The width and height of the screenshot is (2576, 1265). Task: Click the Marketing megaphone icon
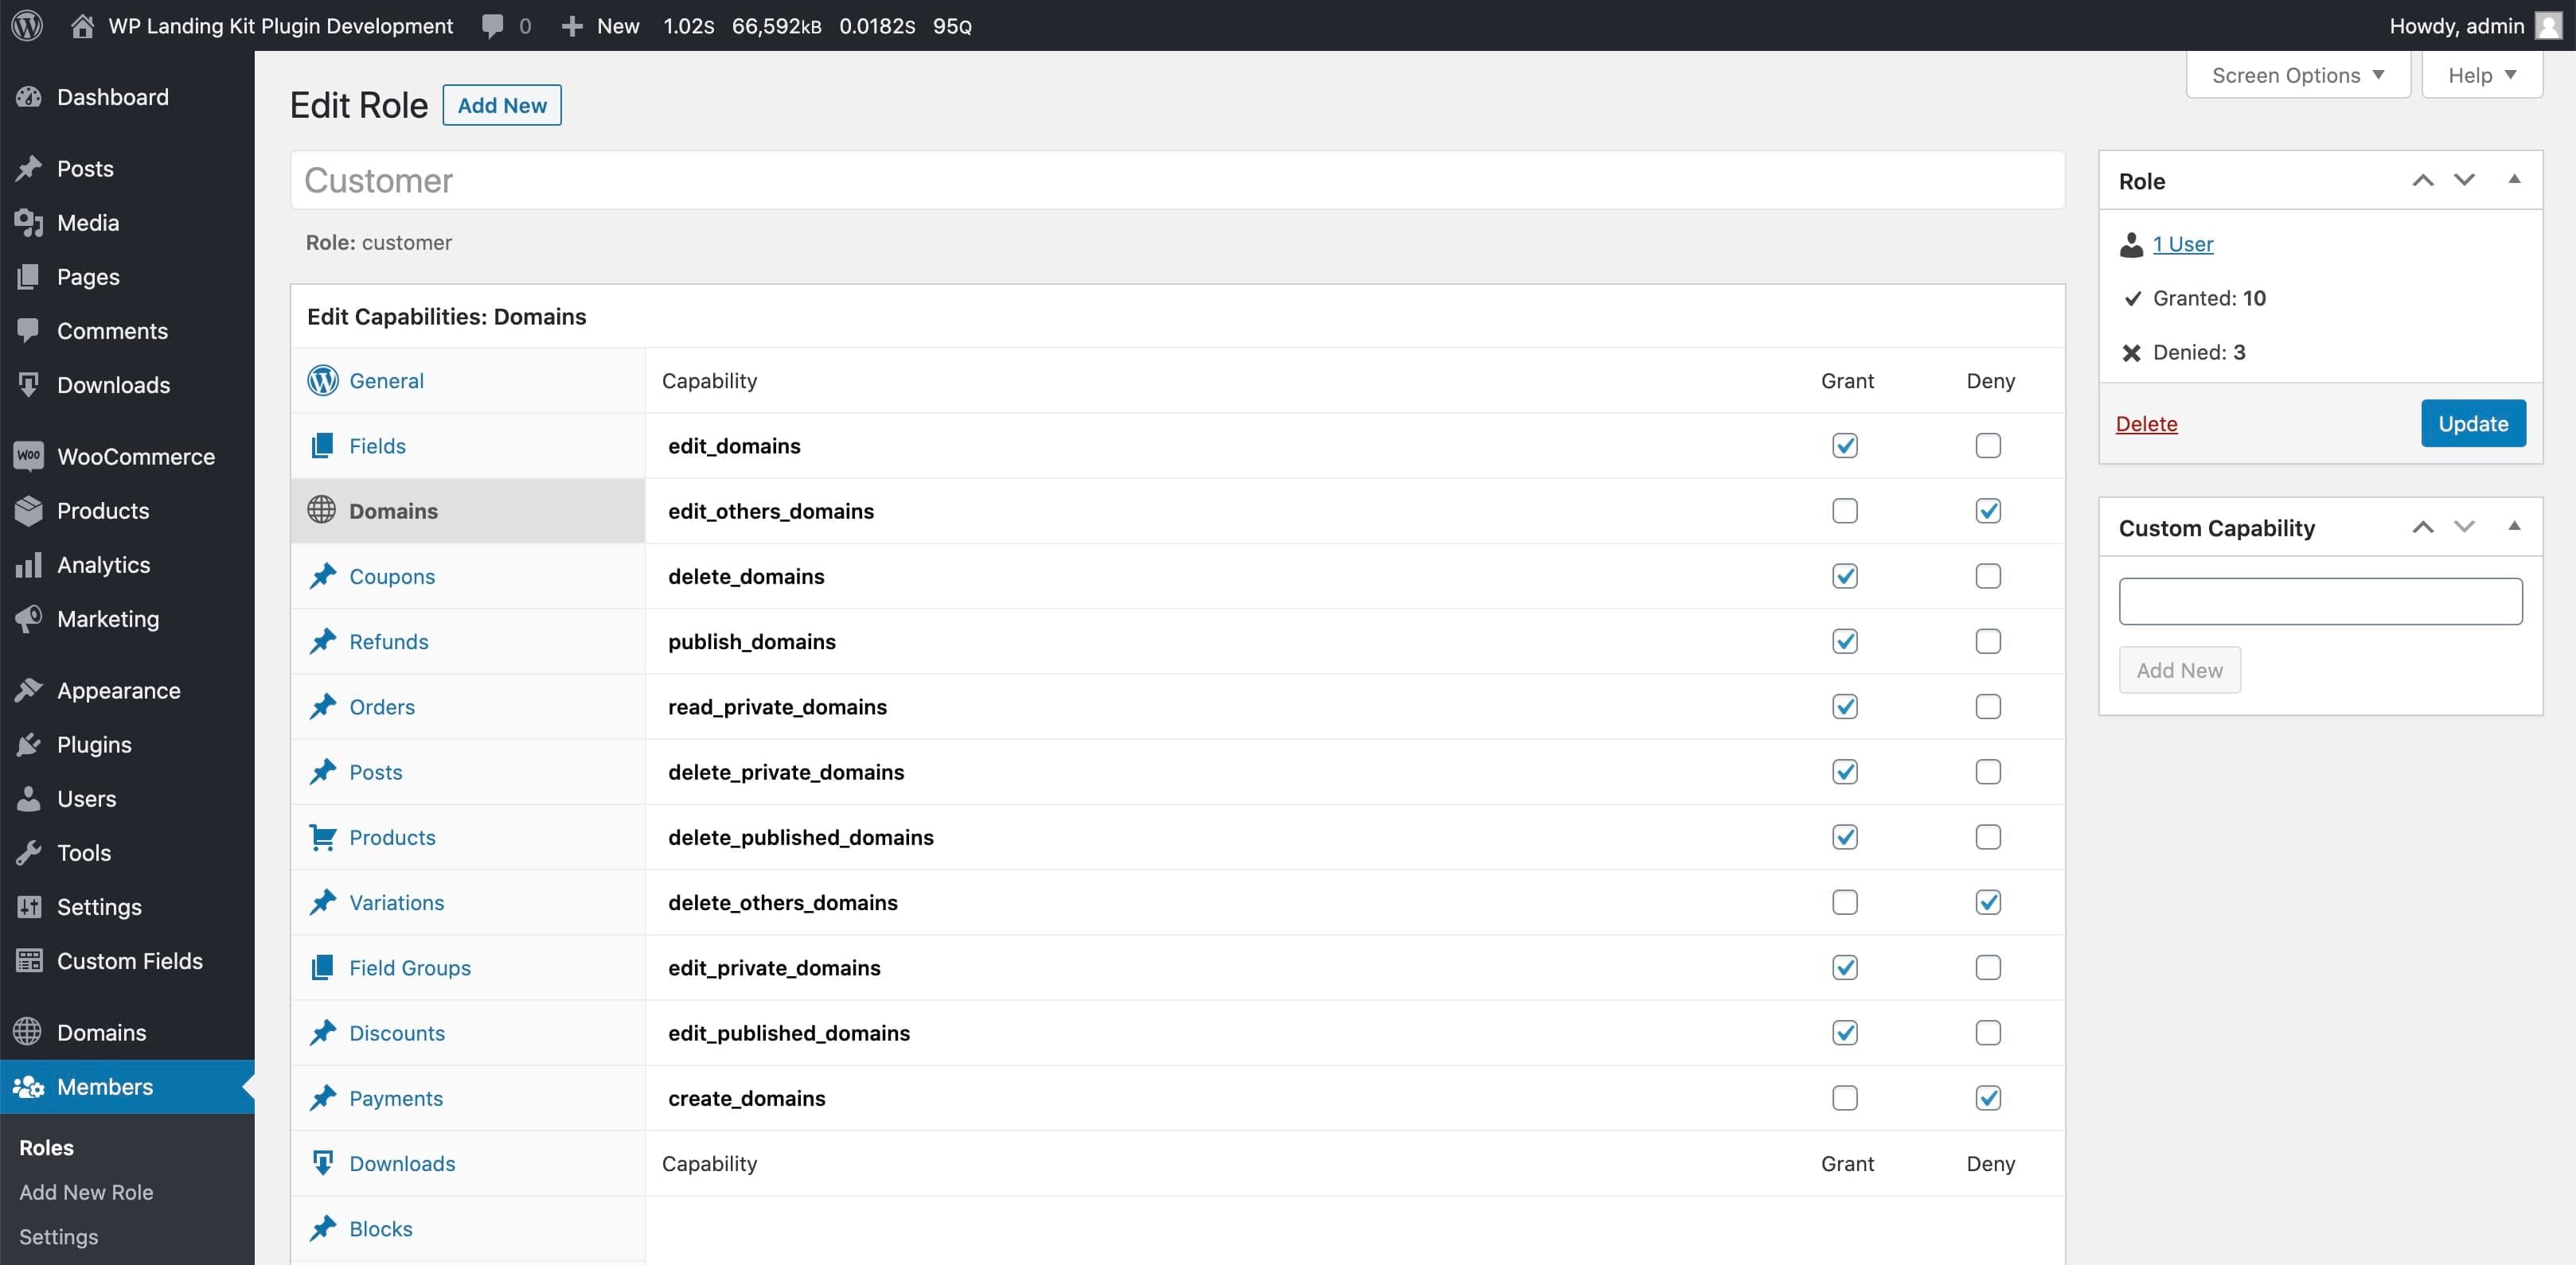click(x=29, y=618)
